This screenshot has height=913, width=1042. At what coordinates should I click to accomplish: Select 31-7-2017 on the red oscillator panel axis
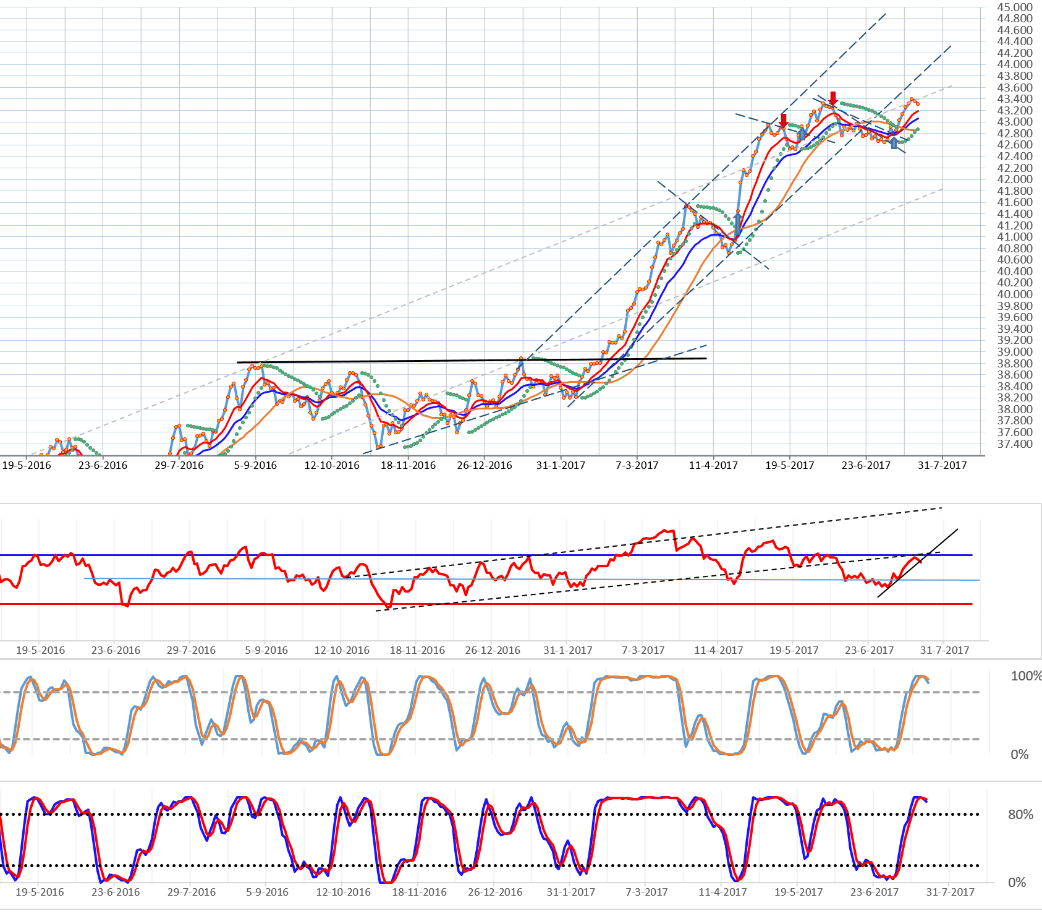(945, 650)
